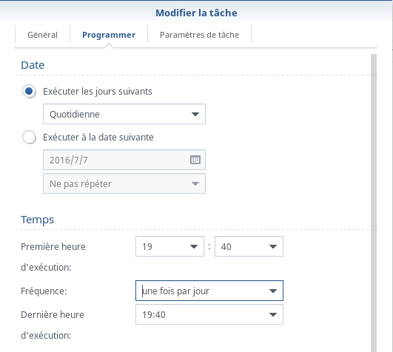This screenshot has width=393, height=352.
Task: Switch to the Général tab
Action: point(42,35)
